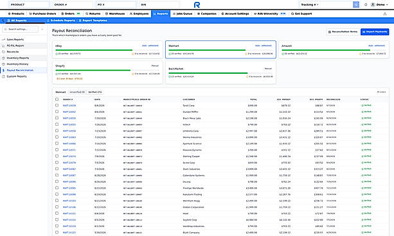Click the Sales Reports chart icon
The image size is (394, 236).
[3, 40]
